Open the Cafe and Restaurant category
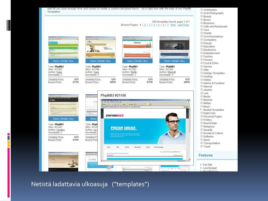 coord(215,26)
